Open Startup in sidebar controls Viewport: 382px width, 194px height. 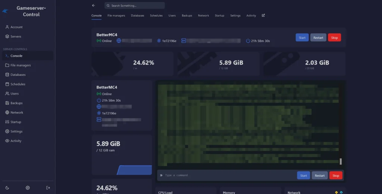[16, 122]
